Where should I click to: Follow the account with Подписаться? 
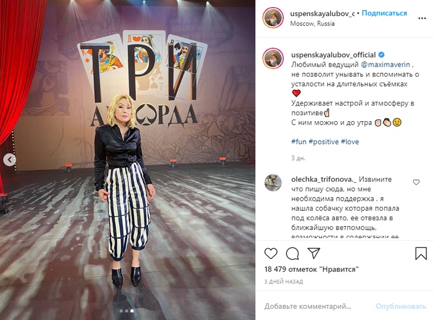(384, 13)
